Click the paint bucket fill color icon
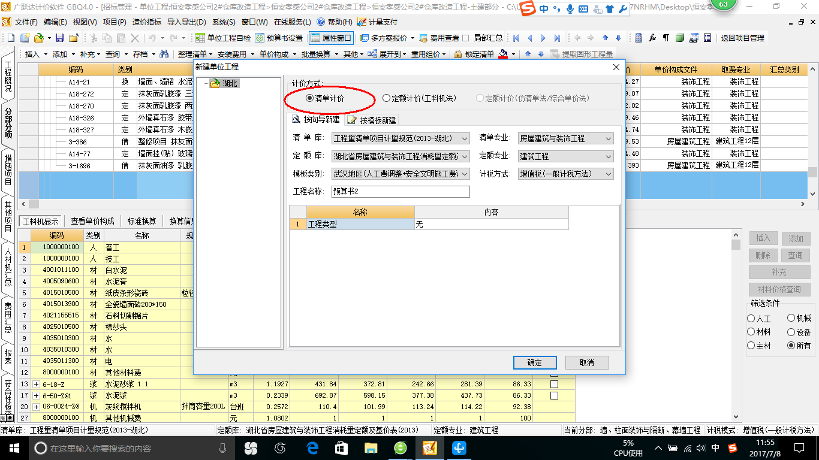Viewport: 819px width, 460px height. pyautogui.click(x=504, y=54)
